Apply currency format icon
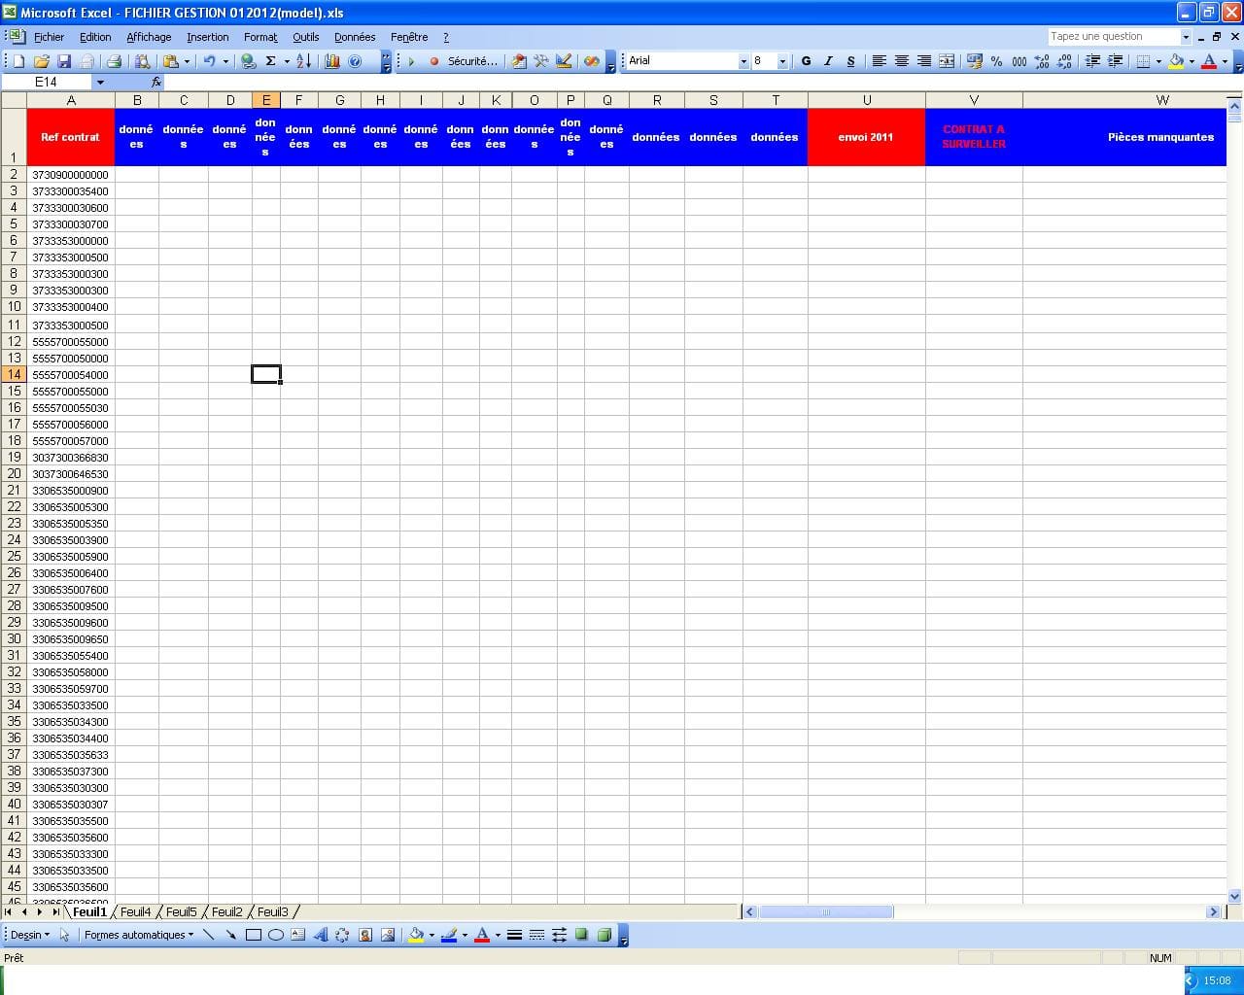The height and width of the screenshot is (995, 1244). (974, 61)
